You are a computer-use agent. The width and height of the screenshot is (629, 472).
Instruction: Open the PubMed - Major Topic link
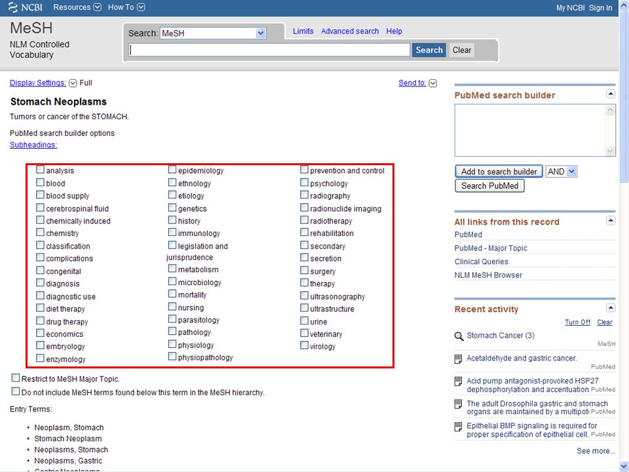tap(491, 248)
